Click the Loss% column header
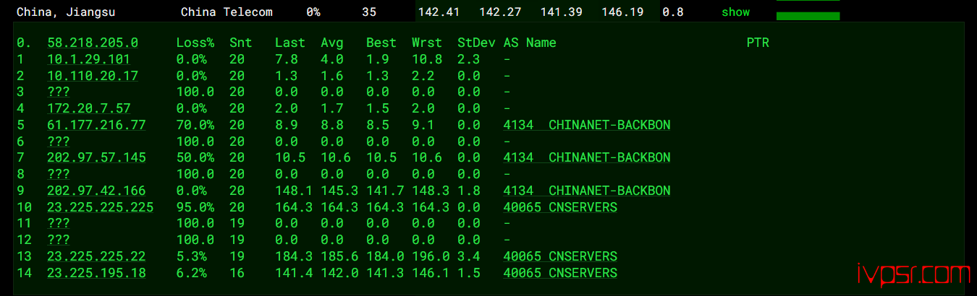The image size is (977, 296). pos(195,43)
